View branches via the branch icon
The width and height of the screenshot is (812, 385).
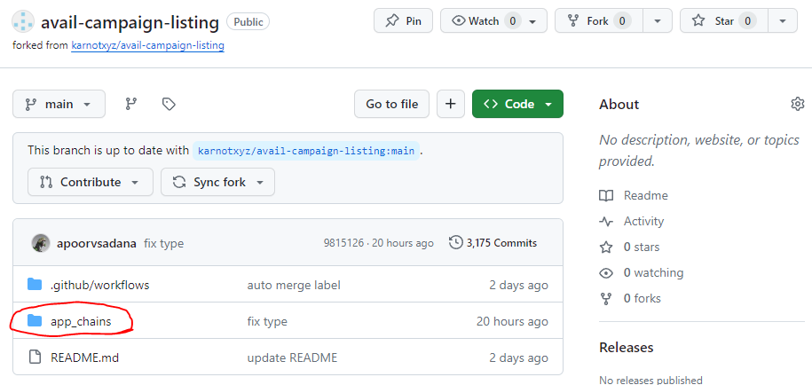tap(131, 104)
